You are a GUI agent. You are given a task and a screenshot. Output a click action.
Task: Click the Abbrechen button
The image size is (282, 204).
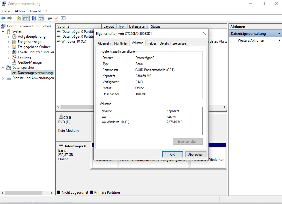196,155
